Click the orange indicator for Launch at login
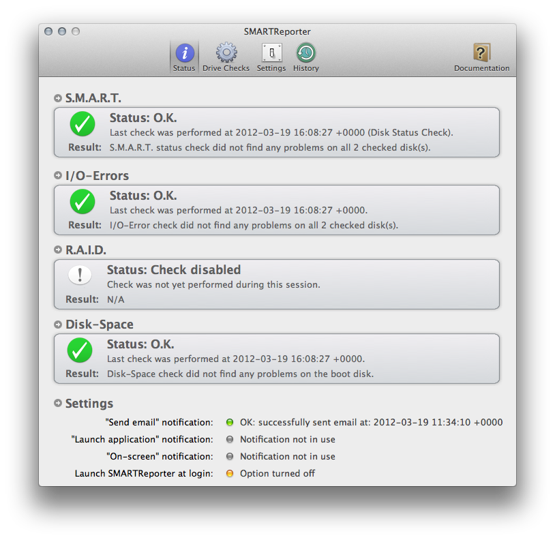Screen dimensions: 555x540 (230, 473)
